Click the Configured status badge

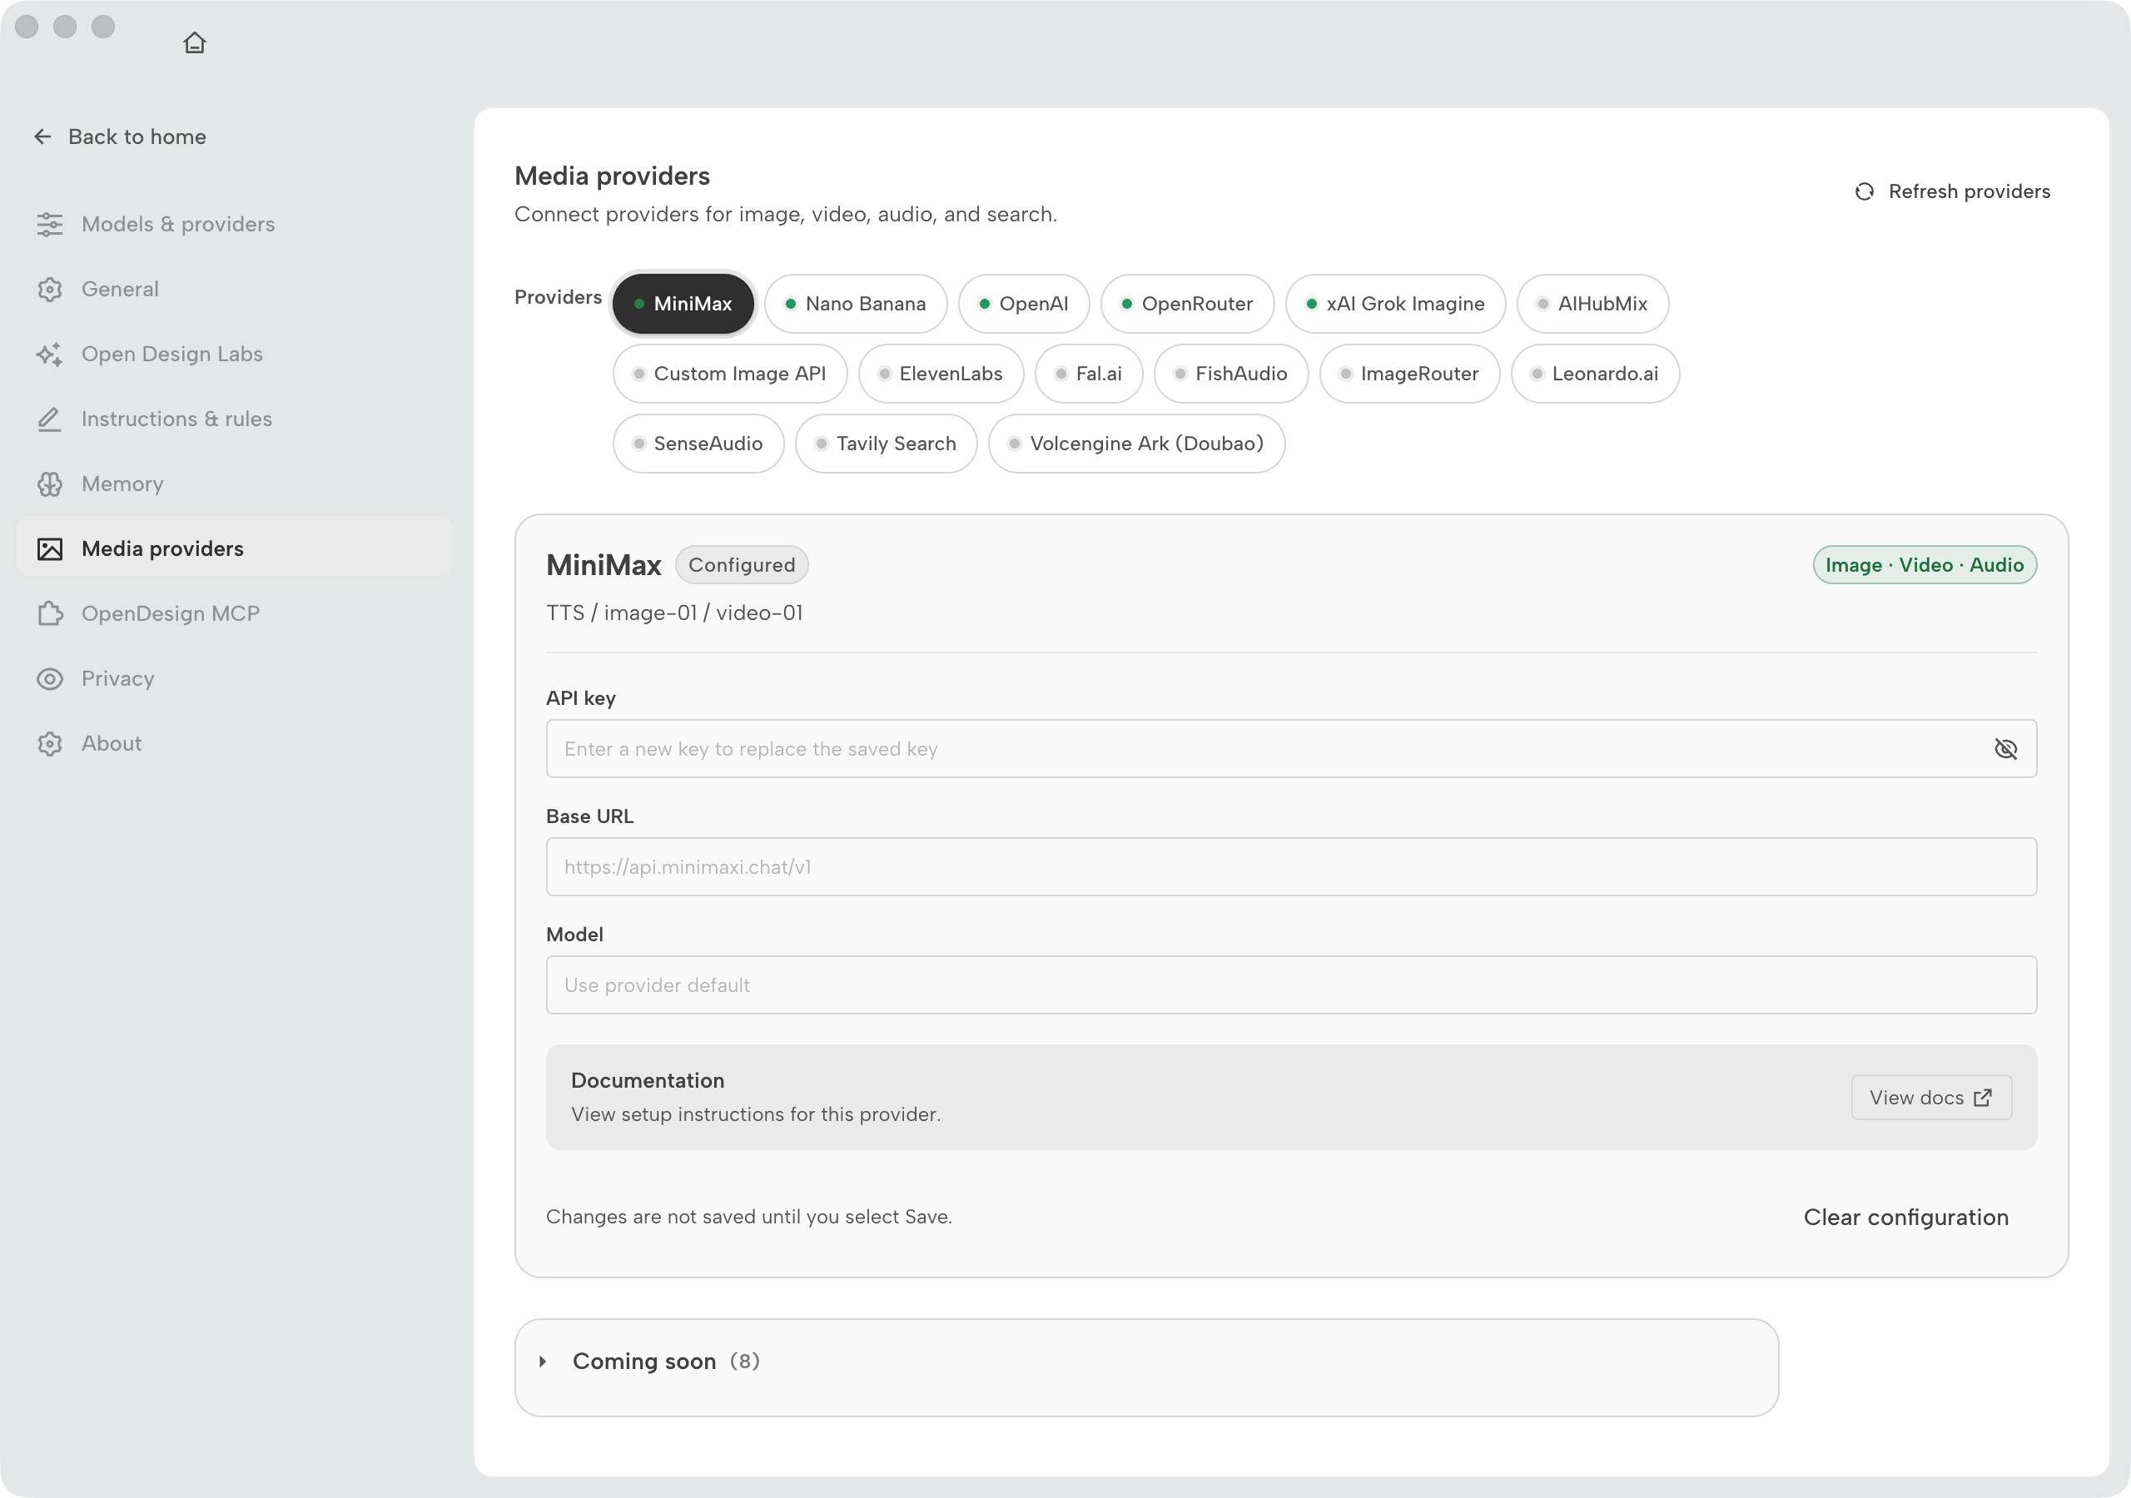tap(742, 564)
